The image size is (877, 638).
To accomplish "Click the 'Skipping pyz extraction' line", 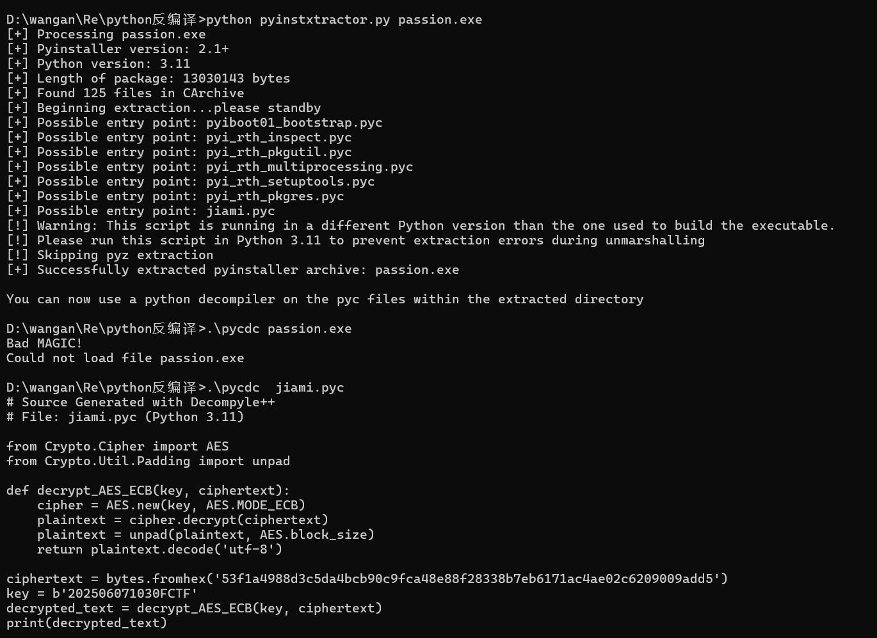I will point(110,255).
